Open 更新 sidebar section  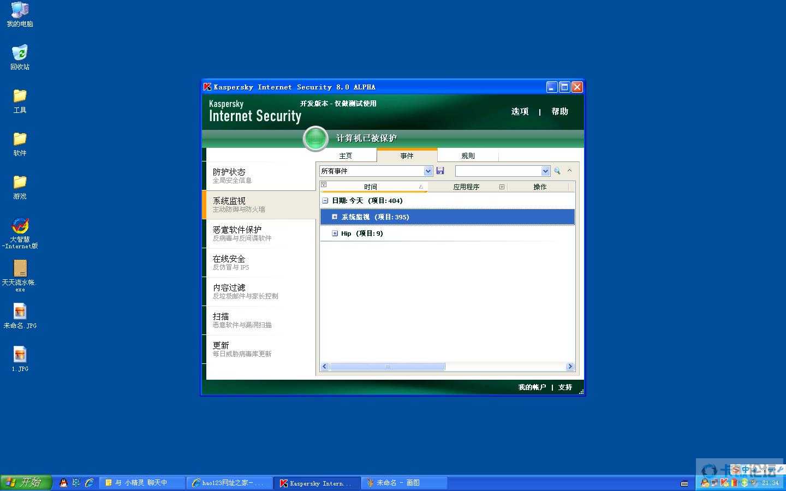[x=261, y=349]
